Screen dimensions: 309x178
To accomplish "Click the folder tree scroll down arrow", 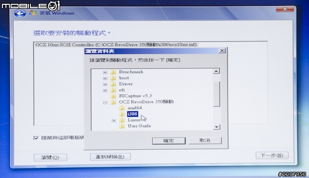I will pyautogui.click(x=216, y=127).
